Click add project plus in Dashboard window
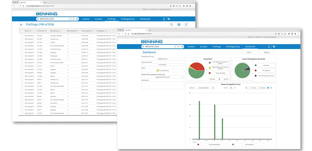Viewport: 312px width, 151px height. click(179, 46)
